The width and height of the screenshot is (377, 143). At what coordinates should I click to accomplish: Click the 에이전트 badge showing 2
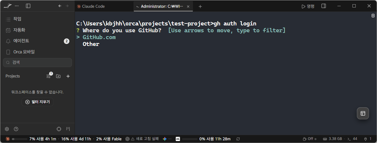[66, 41]
